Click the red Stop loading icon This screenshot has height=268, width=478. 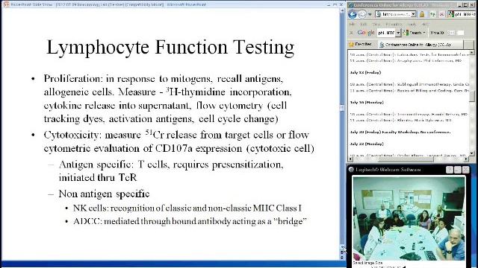(441, 14)
